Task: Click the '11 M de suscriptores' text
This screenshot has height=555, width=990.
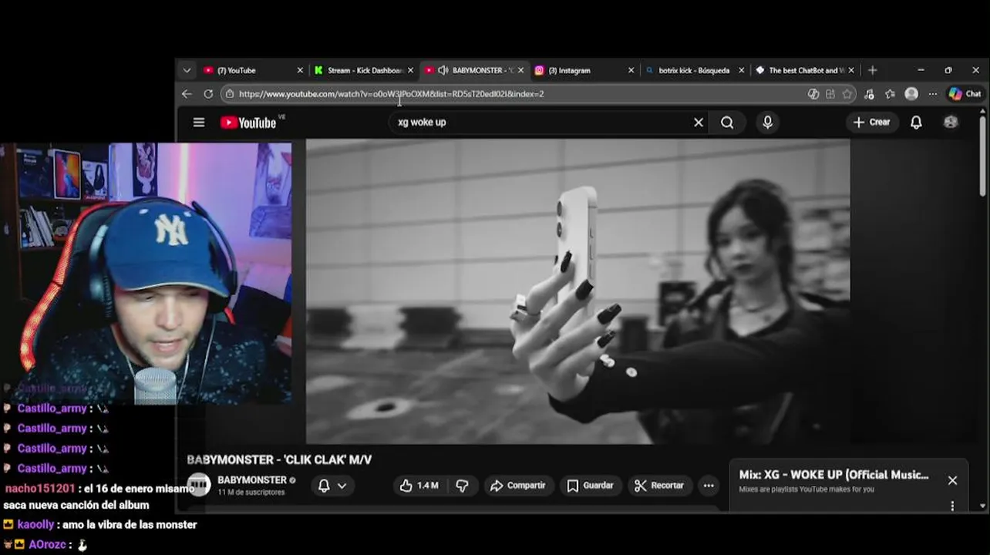Action: point(251,493)
